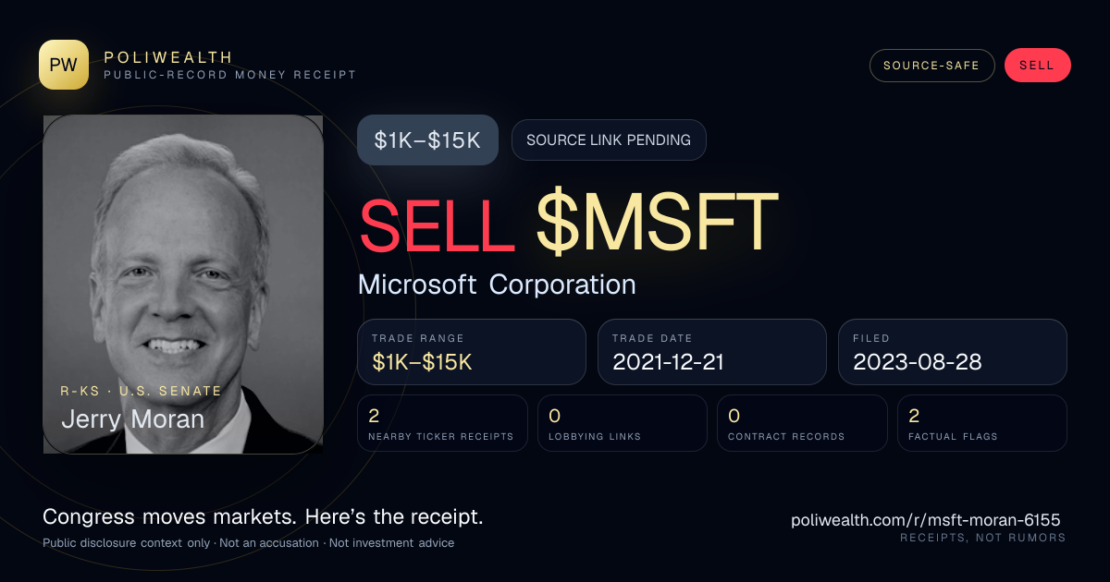Viewport: 1110px width, 582px height.
Task: Click the Trade Date 2021-12-21 card
Action: tap(712, 352)
